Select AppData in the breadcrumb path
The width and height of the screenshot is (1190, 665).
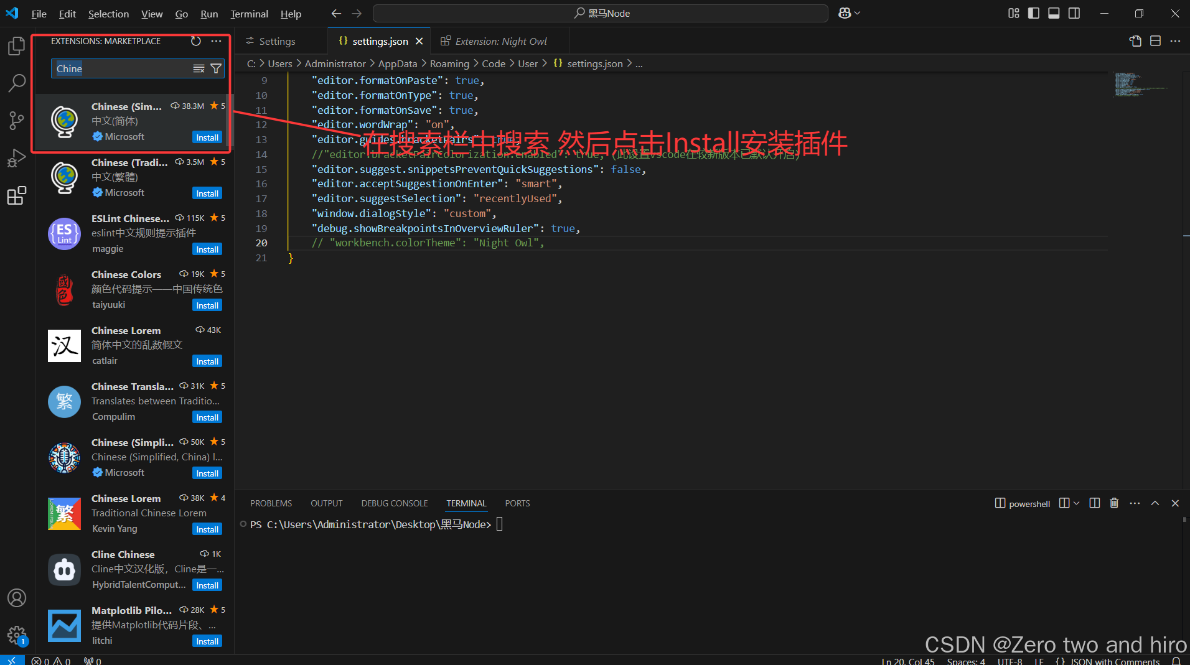click(x=397, y=63)
